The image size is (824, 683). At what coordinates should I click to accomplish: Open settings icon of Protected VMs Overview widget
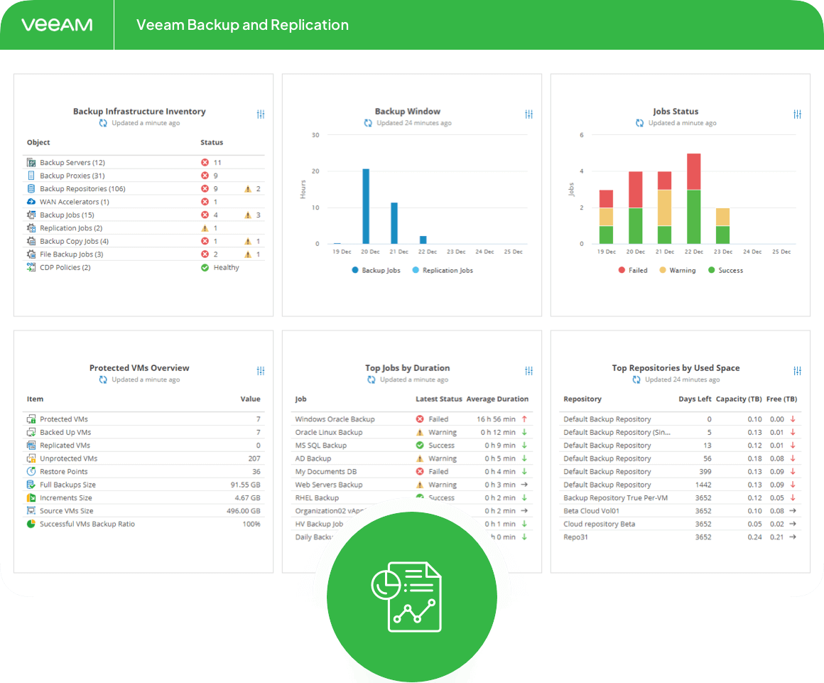[261, 371]
